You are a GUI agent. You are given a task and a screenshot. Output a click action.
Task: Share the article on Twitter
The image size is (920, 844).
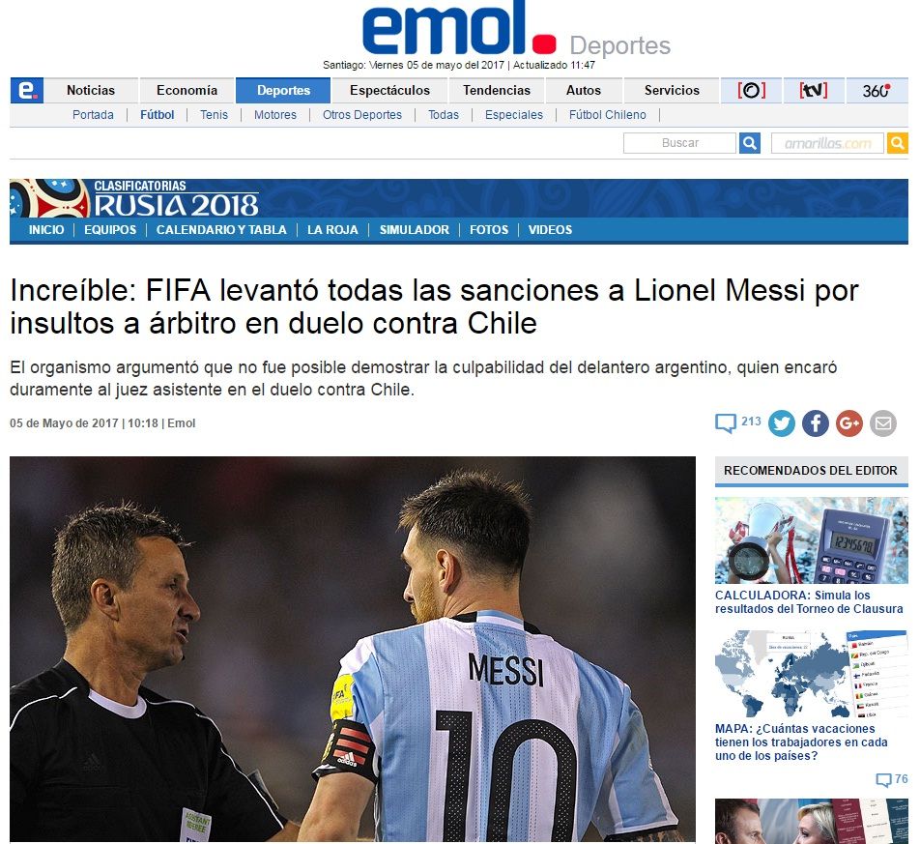tap(781, 423)
